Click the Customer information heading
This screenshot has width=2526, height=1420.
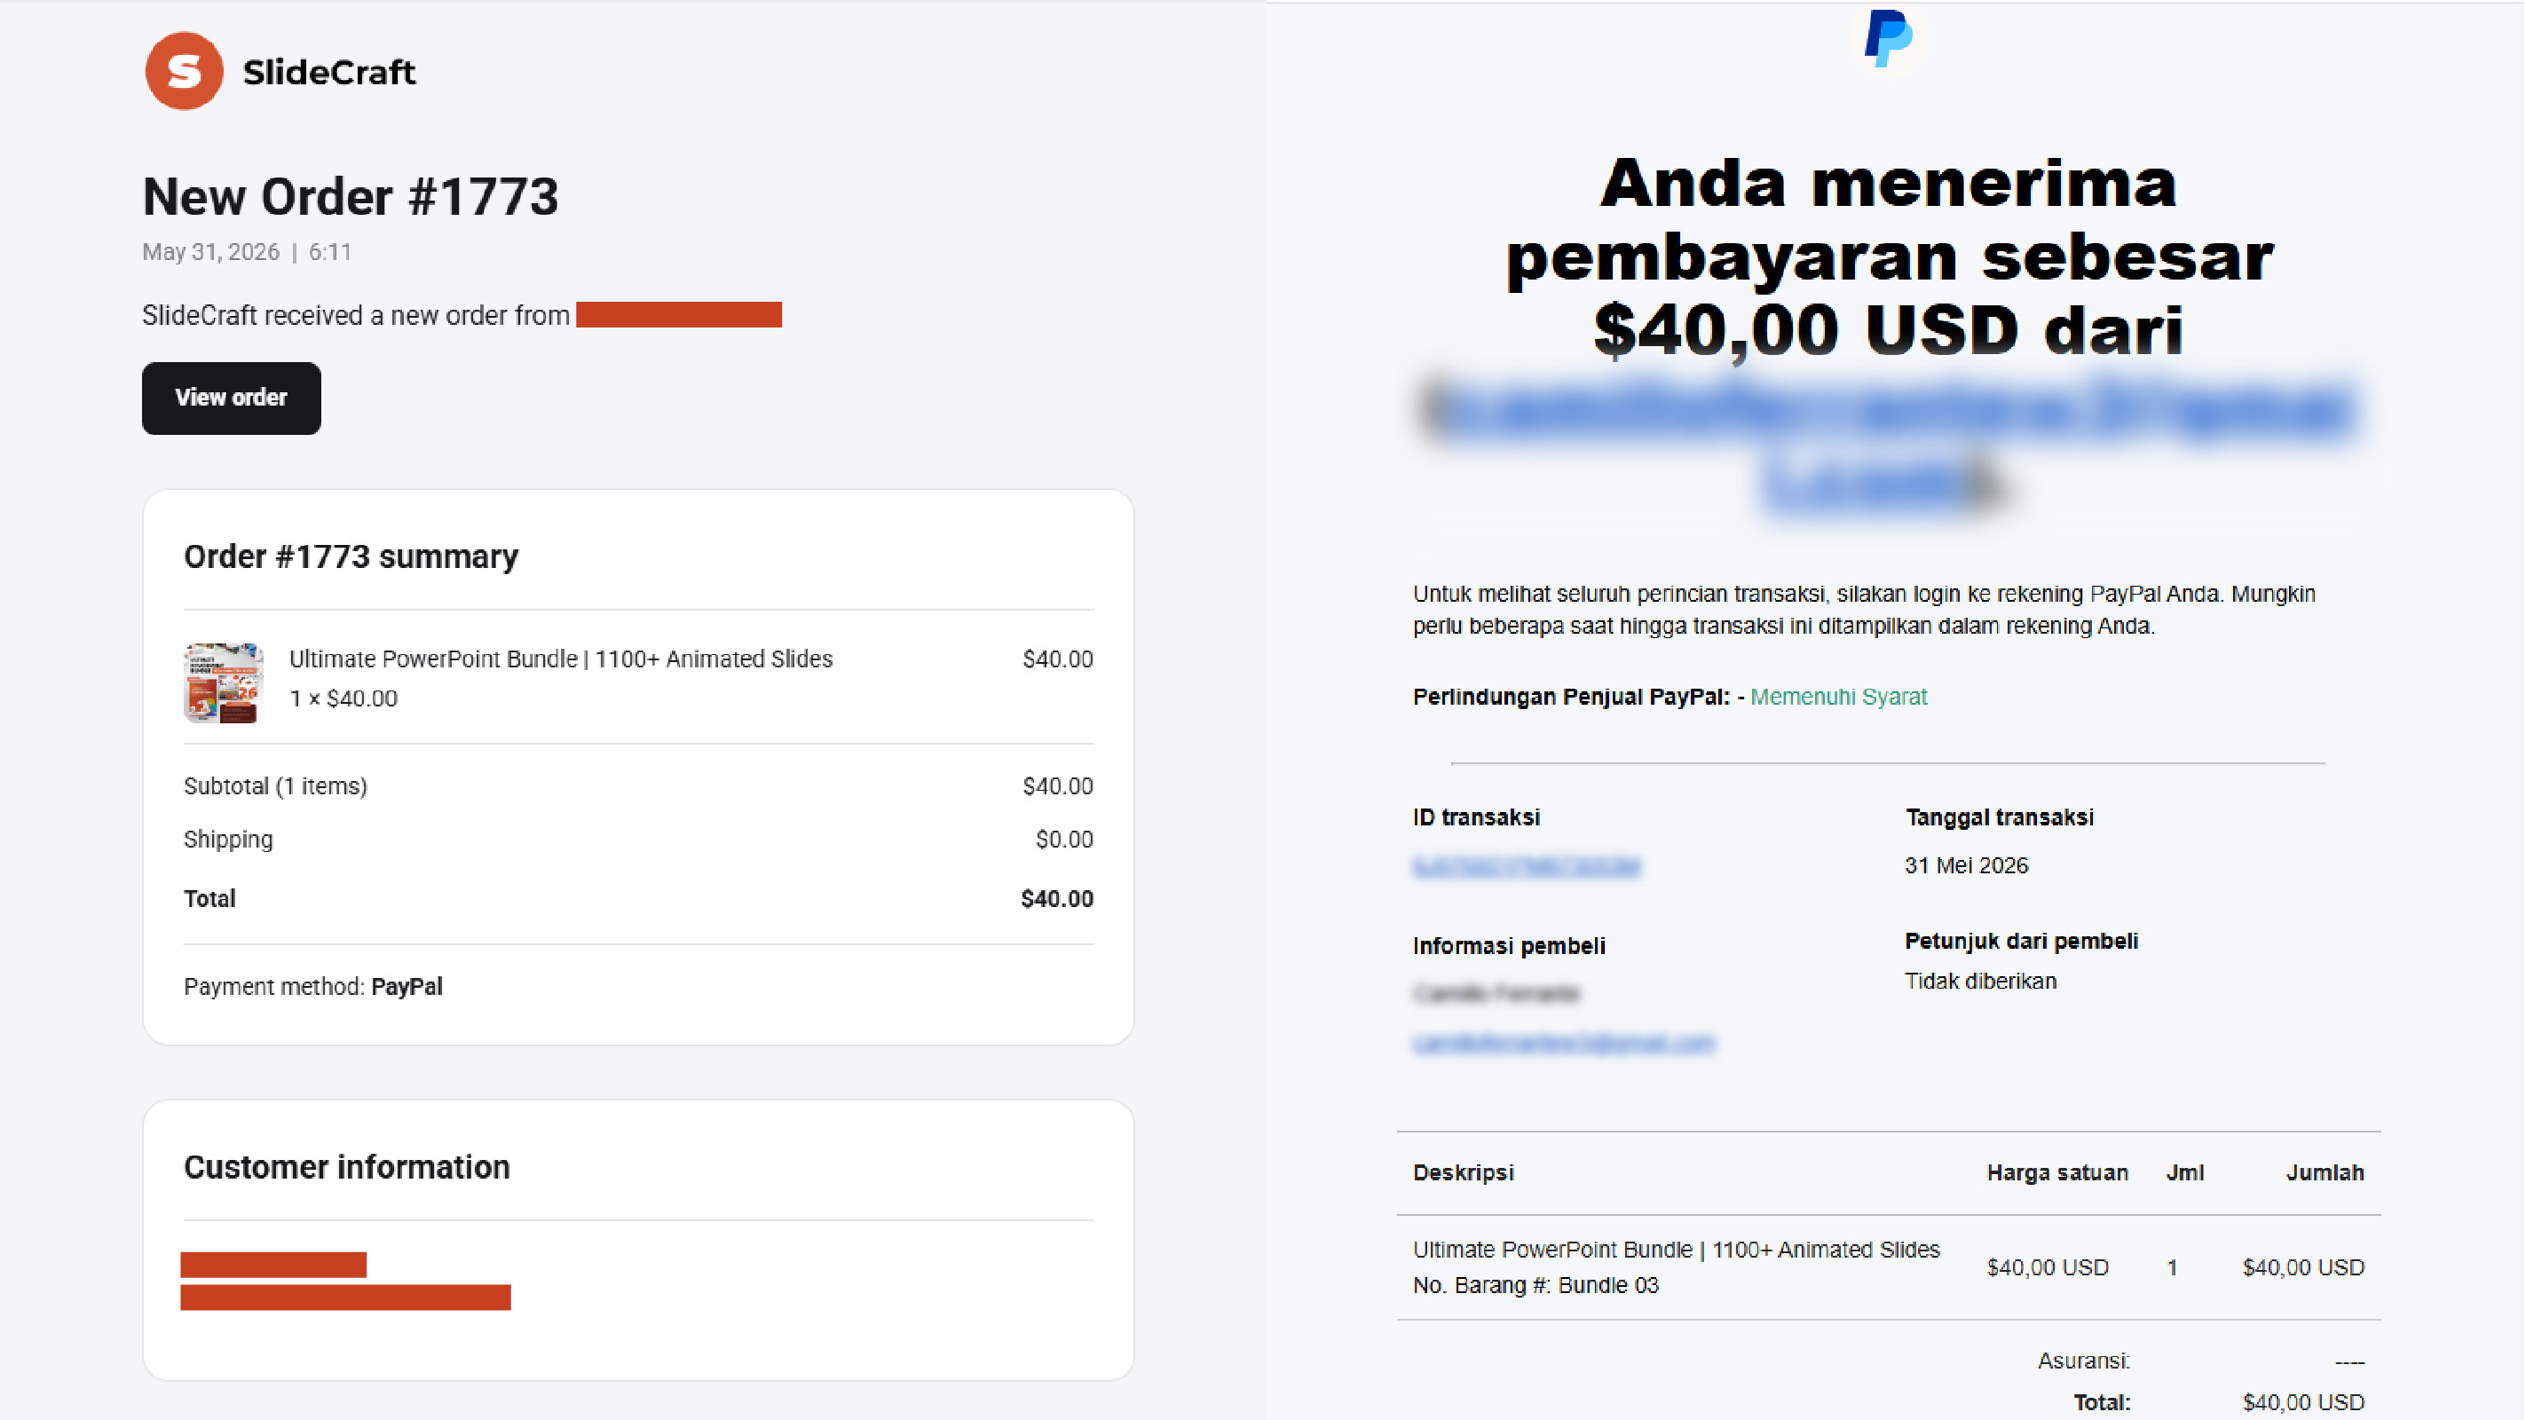(347, 1167)
